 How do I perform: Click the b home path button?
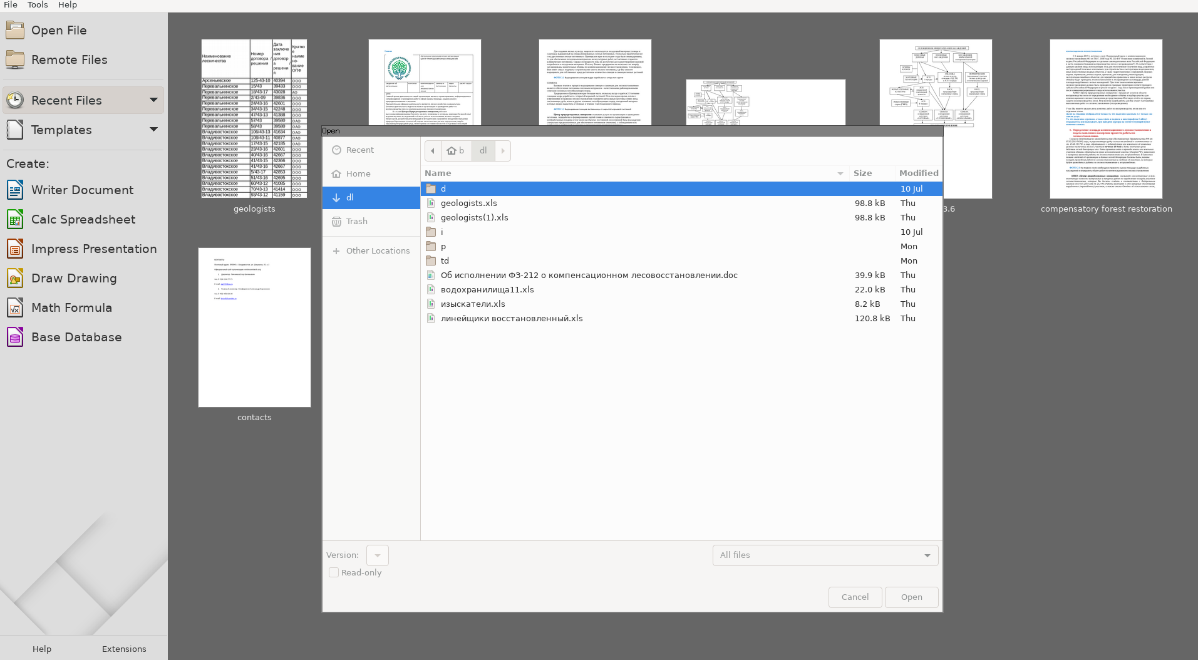click(x=456, y=151)
